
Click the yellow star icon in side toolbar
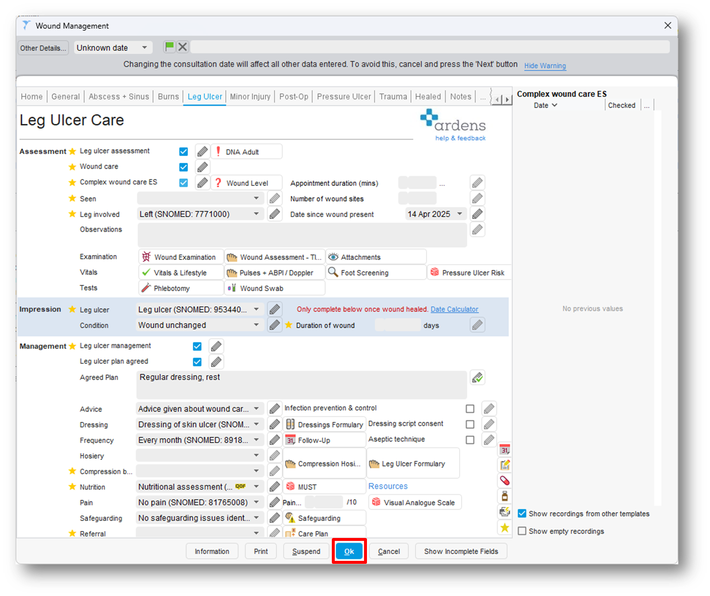[x=505, y=527]
